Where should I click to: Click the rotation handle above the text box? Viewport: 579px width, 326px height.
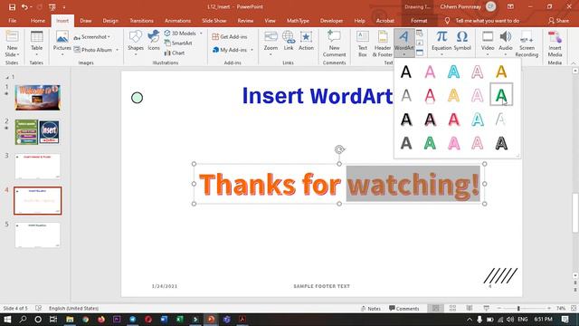tap(339, 149)
